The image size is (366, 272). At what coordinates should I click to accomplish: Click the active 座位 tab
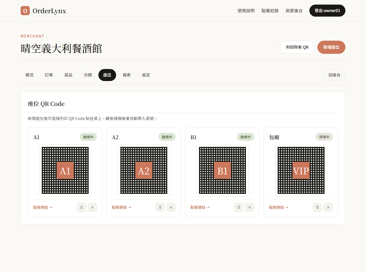107,75
